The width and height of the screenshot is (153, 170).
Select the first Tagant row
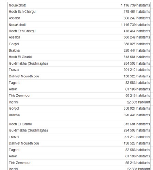click(x=79, y=83)
